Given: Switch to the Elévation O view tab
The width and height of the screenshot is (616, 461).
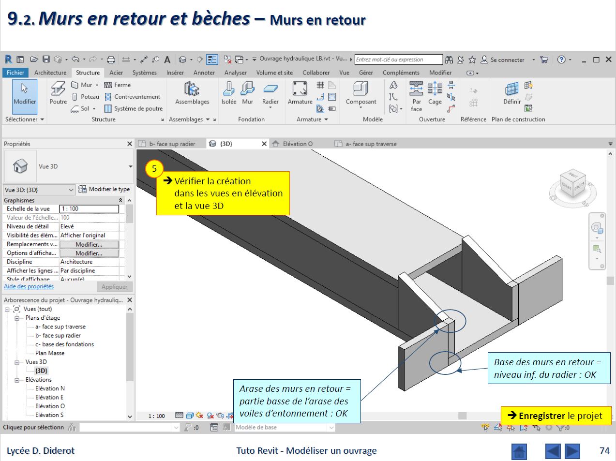Looking at the screenshot, I should click(297, 144).
